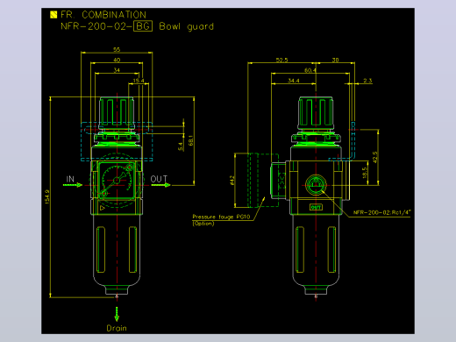Click the "60.4" dimension value

310,70
